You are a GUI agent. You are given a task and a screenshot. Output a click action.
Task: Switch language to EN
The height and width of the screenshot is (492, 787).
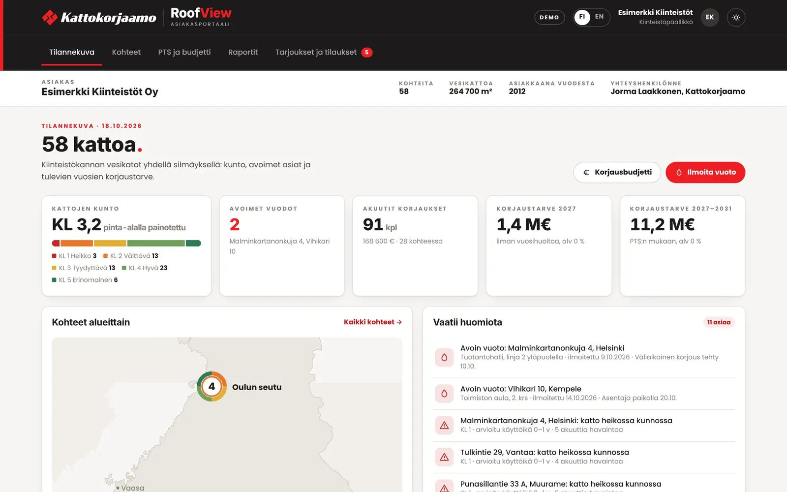[599, 17]
